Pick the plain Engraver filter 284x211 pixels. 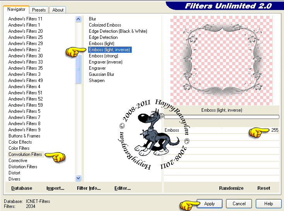97,68
